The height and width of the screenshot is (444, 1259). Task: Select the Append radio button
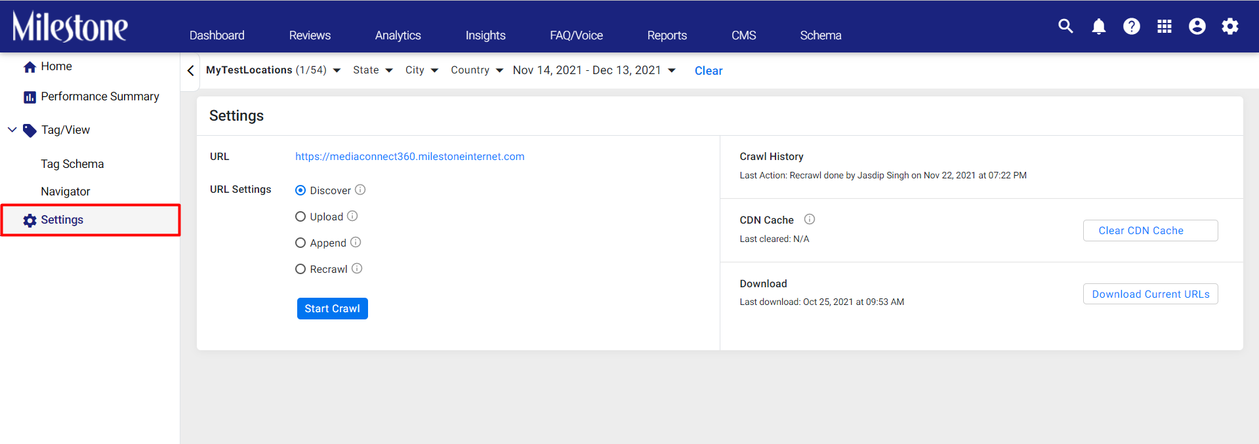pyautogui.click(x=300, y=243)
